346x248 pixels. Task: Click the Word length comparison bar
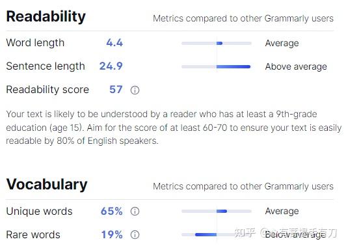click(217, 43)
